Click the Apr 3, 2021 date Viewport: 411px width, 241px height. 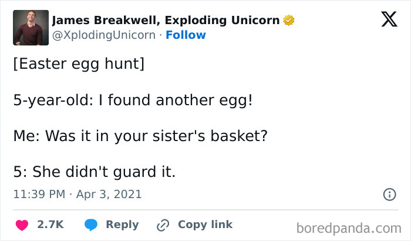click(x=108, y=194)
